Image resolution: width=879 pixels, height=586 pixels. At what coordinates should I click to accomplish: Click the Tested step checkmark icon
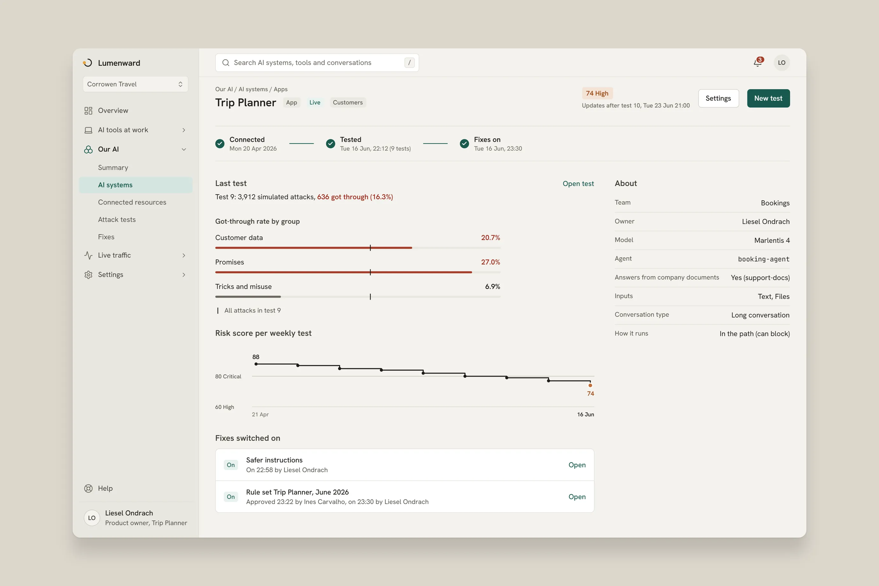pyautogui.click(x=330, y=144)
